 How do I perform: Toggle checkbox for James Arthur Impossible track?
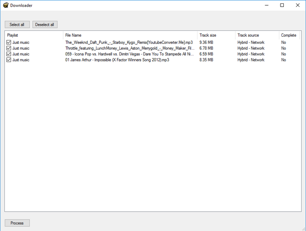tap(9, 60)
